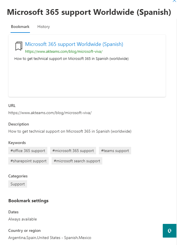Click the #sharepoint support keyword chip
The image size is (177, 245).
[x=29, y=161]
